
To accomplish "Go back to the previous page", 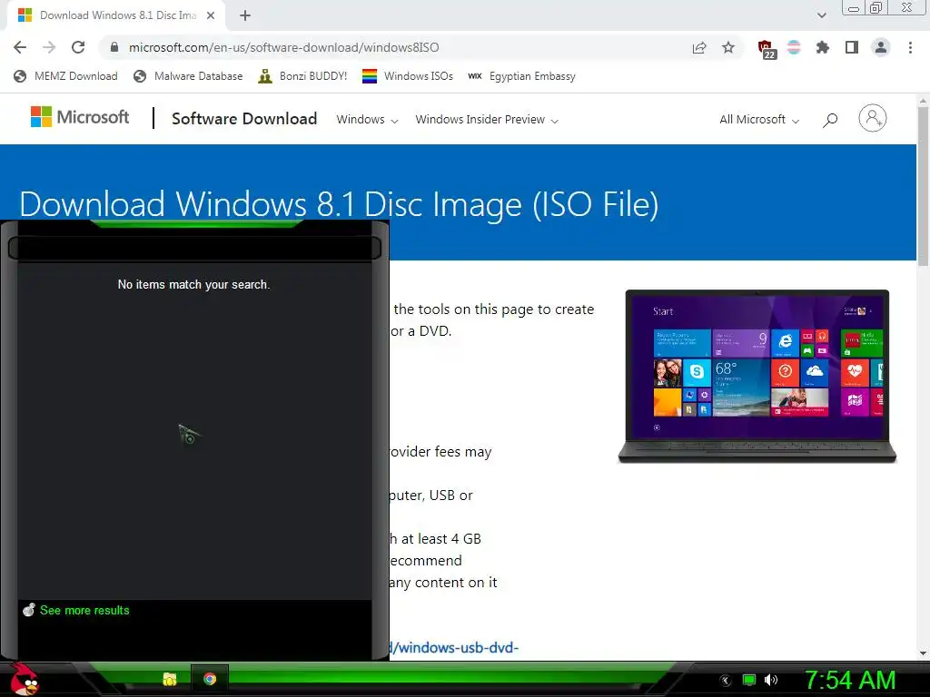I will tap(20, 47).
